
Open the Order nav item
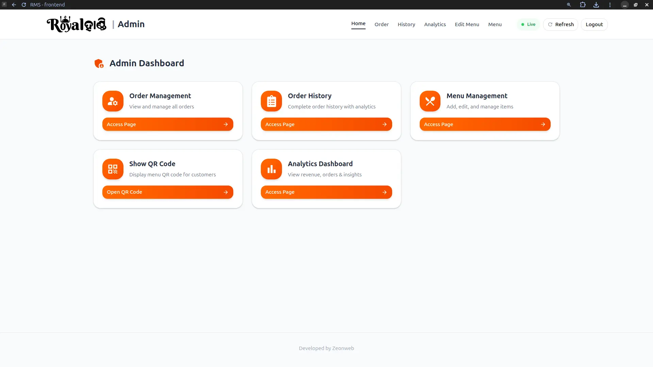382,24
